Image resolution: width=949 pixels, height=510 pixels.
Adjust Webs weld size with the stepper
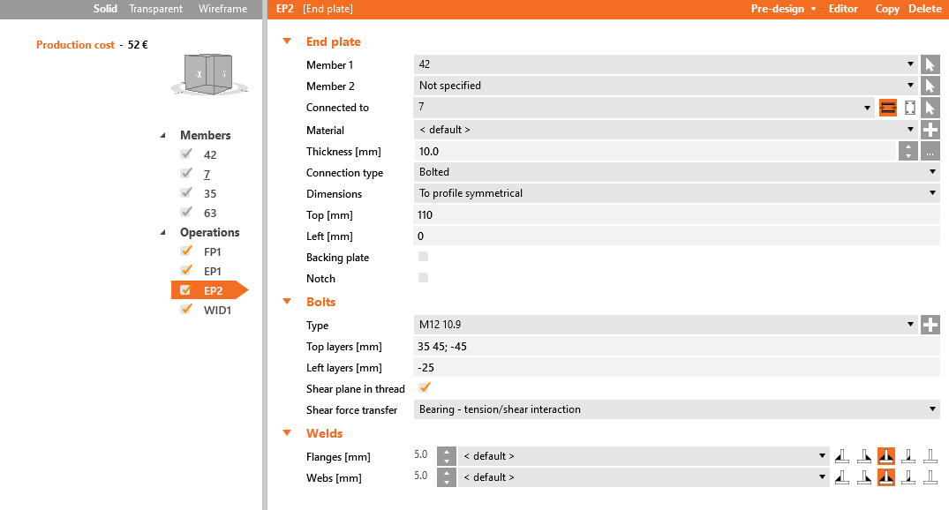click(x=446, y=477)
